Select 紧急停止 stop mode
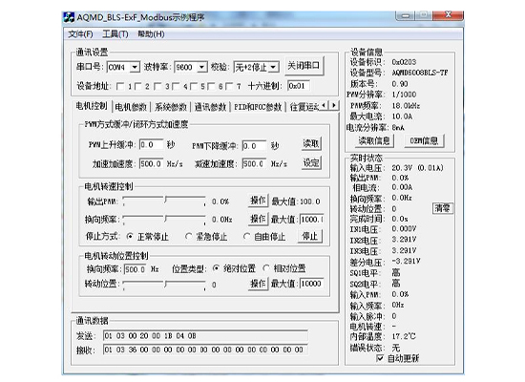The image size is (525, 382). click(188, 237)
